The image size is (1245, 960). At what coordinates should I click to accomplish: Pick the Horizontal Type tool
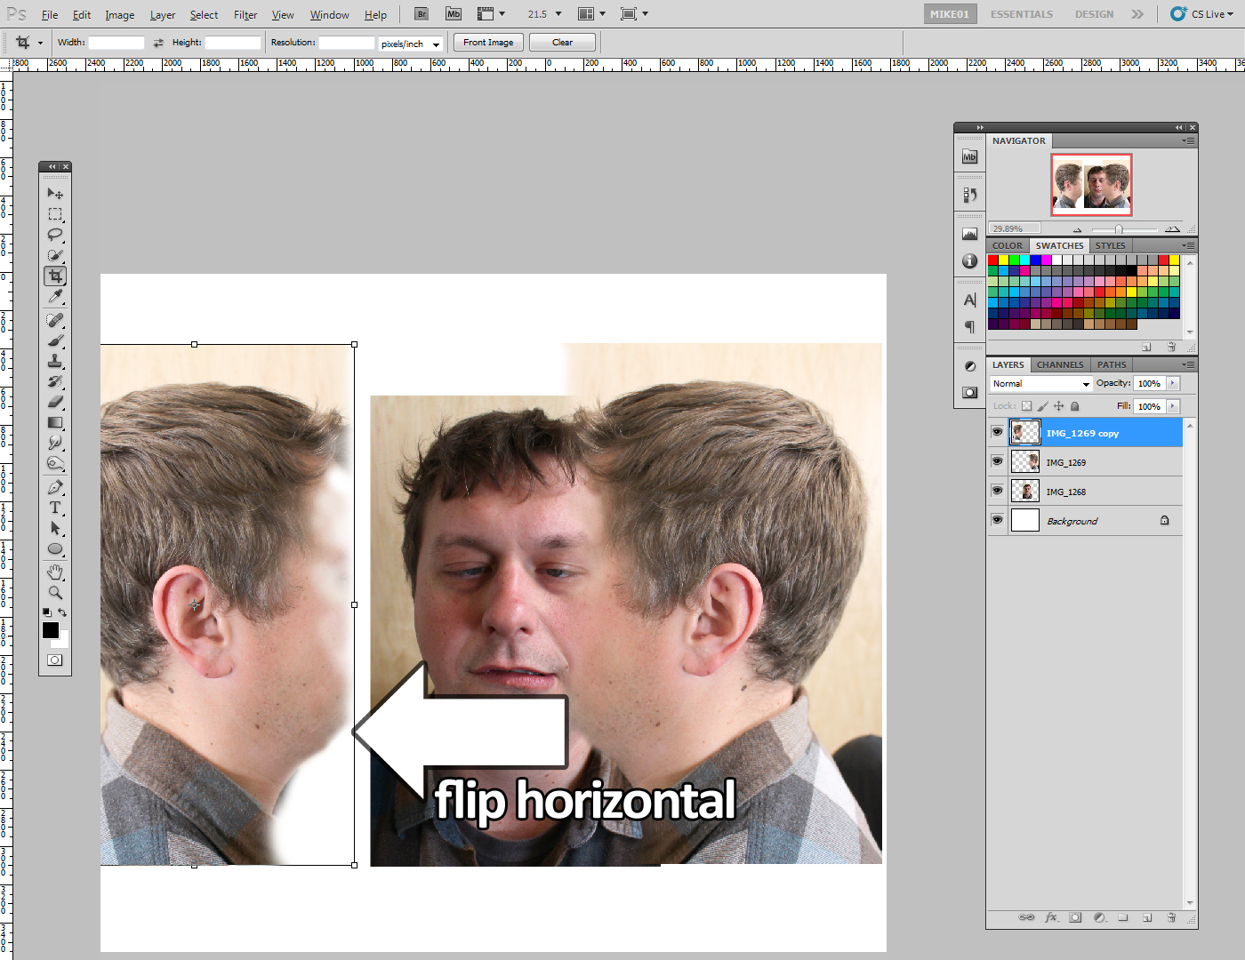(x=55, y=508)
